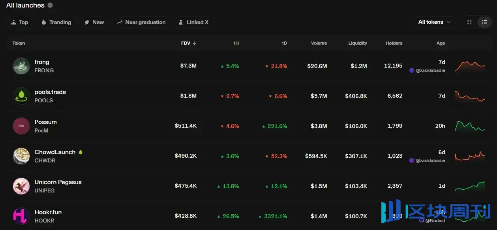Open the pools.trade green drop avatar
The height and width of the screenshot is (230, 497).
coord(21,96)
